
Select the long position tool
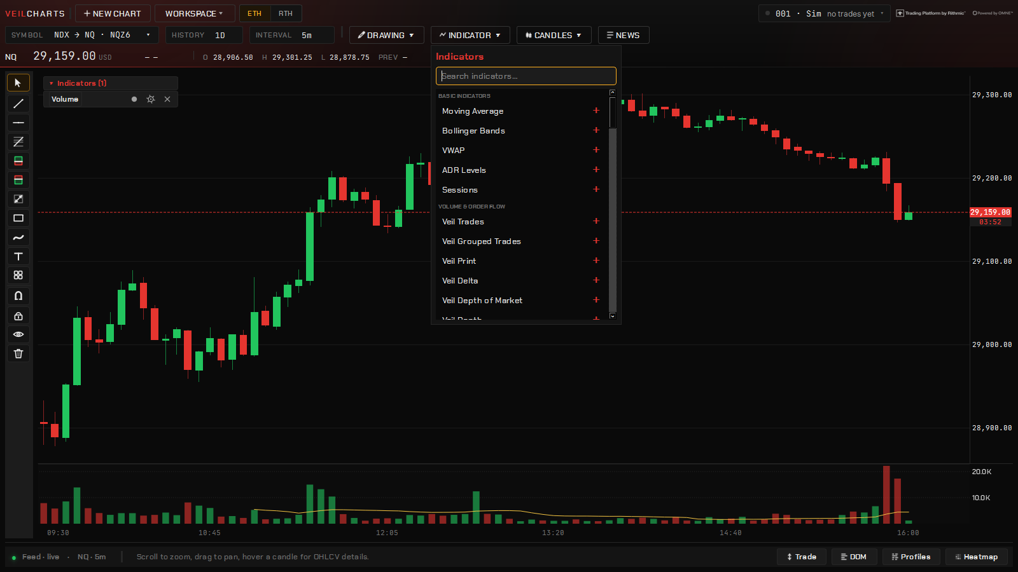pos(18,161)
